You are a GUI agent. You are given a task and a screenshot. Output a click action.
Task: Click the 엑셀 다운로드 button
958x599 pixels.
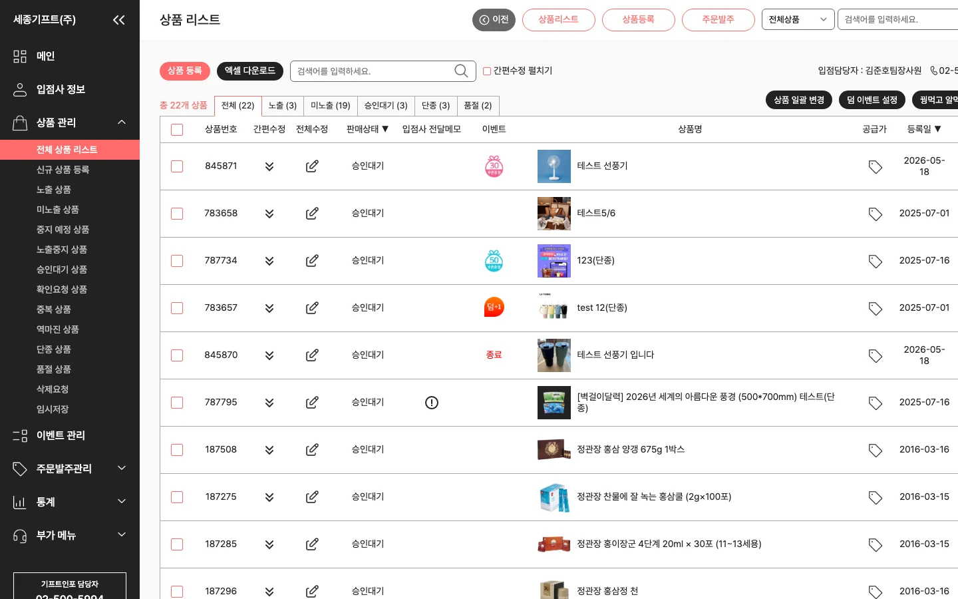point(250,71)
